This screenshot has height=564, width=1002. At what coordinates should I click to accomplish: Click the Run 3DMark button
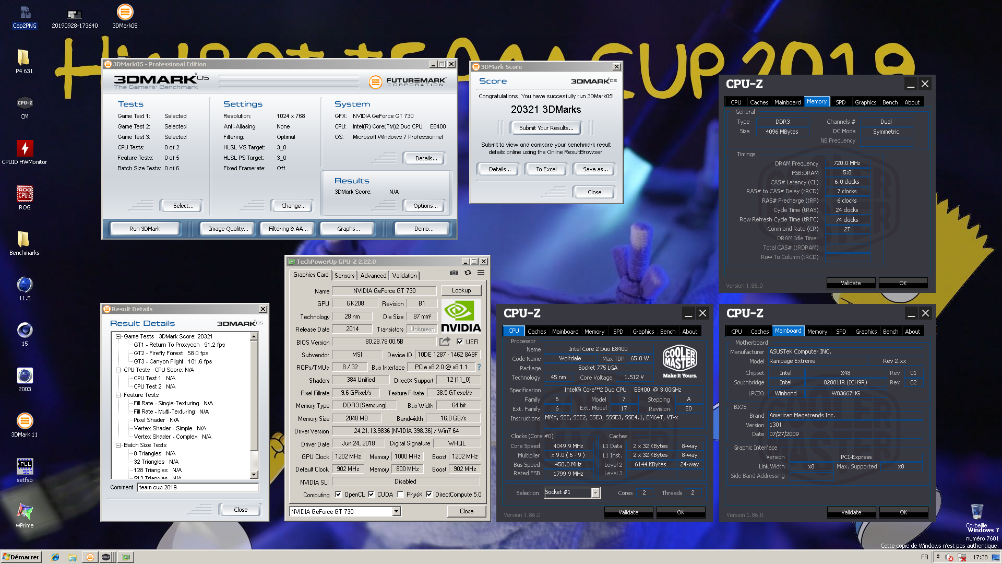[145, 229]
